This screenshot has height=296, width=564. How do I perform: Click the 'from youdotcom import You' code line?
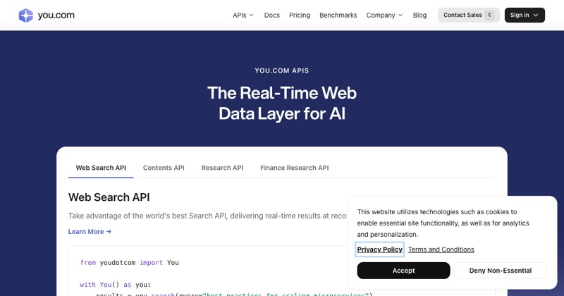point(130,263)
